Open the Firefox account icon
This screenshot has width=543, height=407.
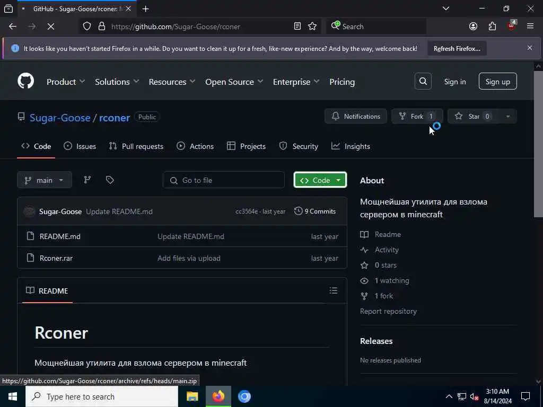pyautogui.click(x=473, y=26)
